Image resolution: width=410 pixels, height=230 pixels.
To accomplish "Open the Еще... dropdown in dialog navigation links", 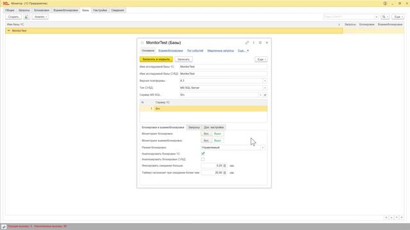I will 243,50.
